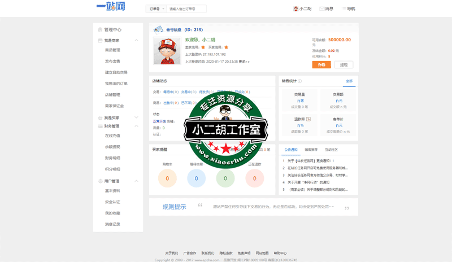452x262 pixels.
Task: Click the 导航 list icon
Action: pyautogui.click(x=344, y=9)
